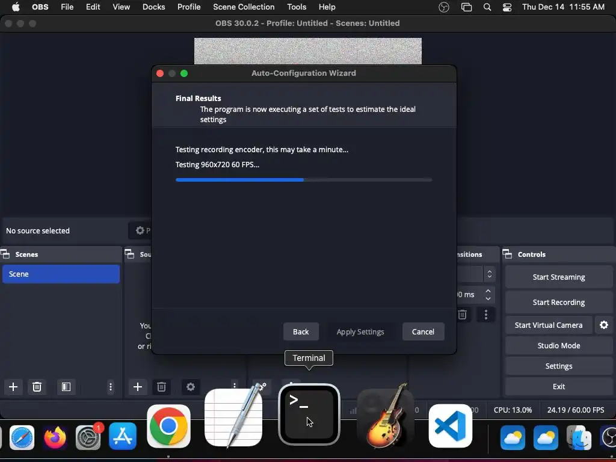Go Back in the Auto-Configuration Wizard
The width and height of the screenshot is (616, 462).
pos(301,331)
